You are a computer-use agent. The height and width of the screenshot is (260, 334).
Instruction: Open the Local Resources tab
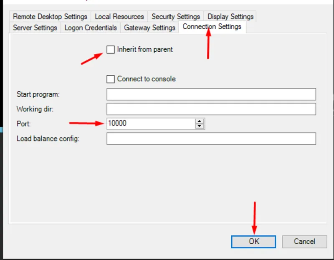[120, 17]
